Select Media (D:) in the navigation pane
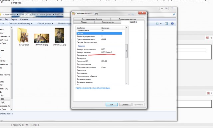This screenshot has width=213, height=128. click(4, 88)
